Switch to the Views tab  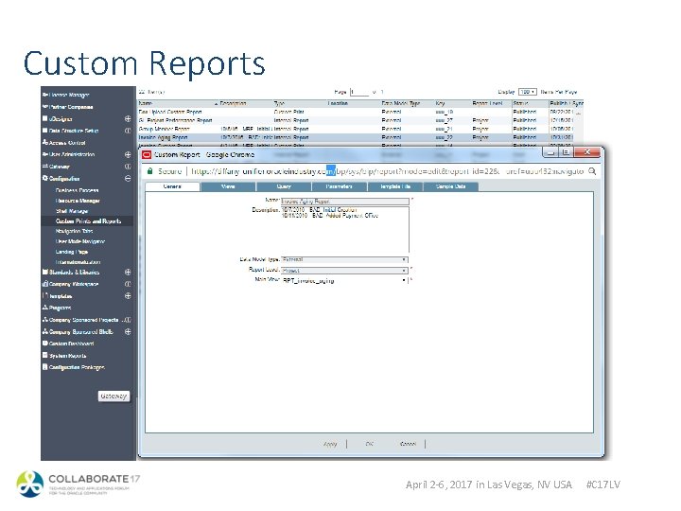point(228,186)
